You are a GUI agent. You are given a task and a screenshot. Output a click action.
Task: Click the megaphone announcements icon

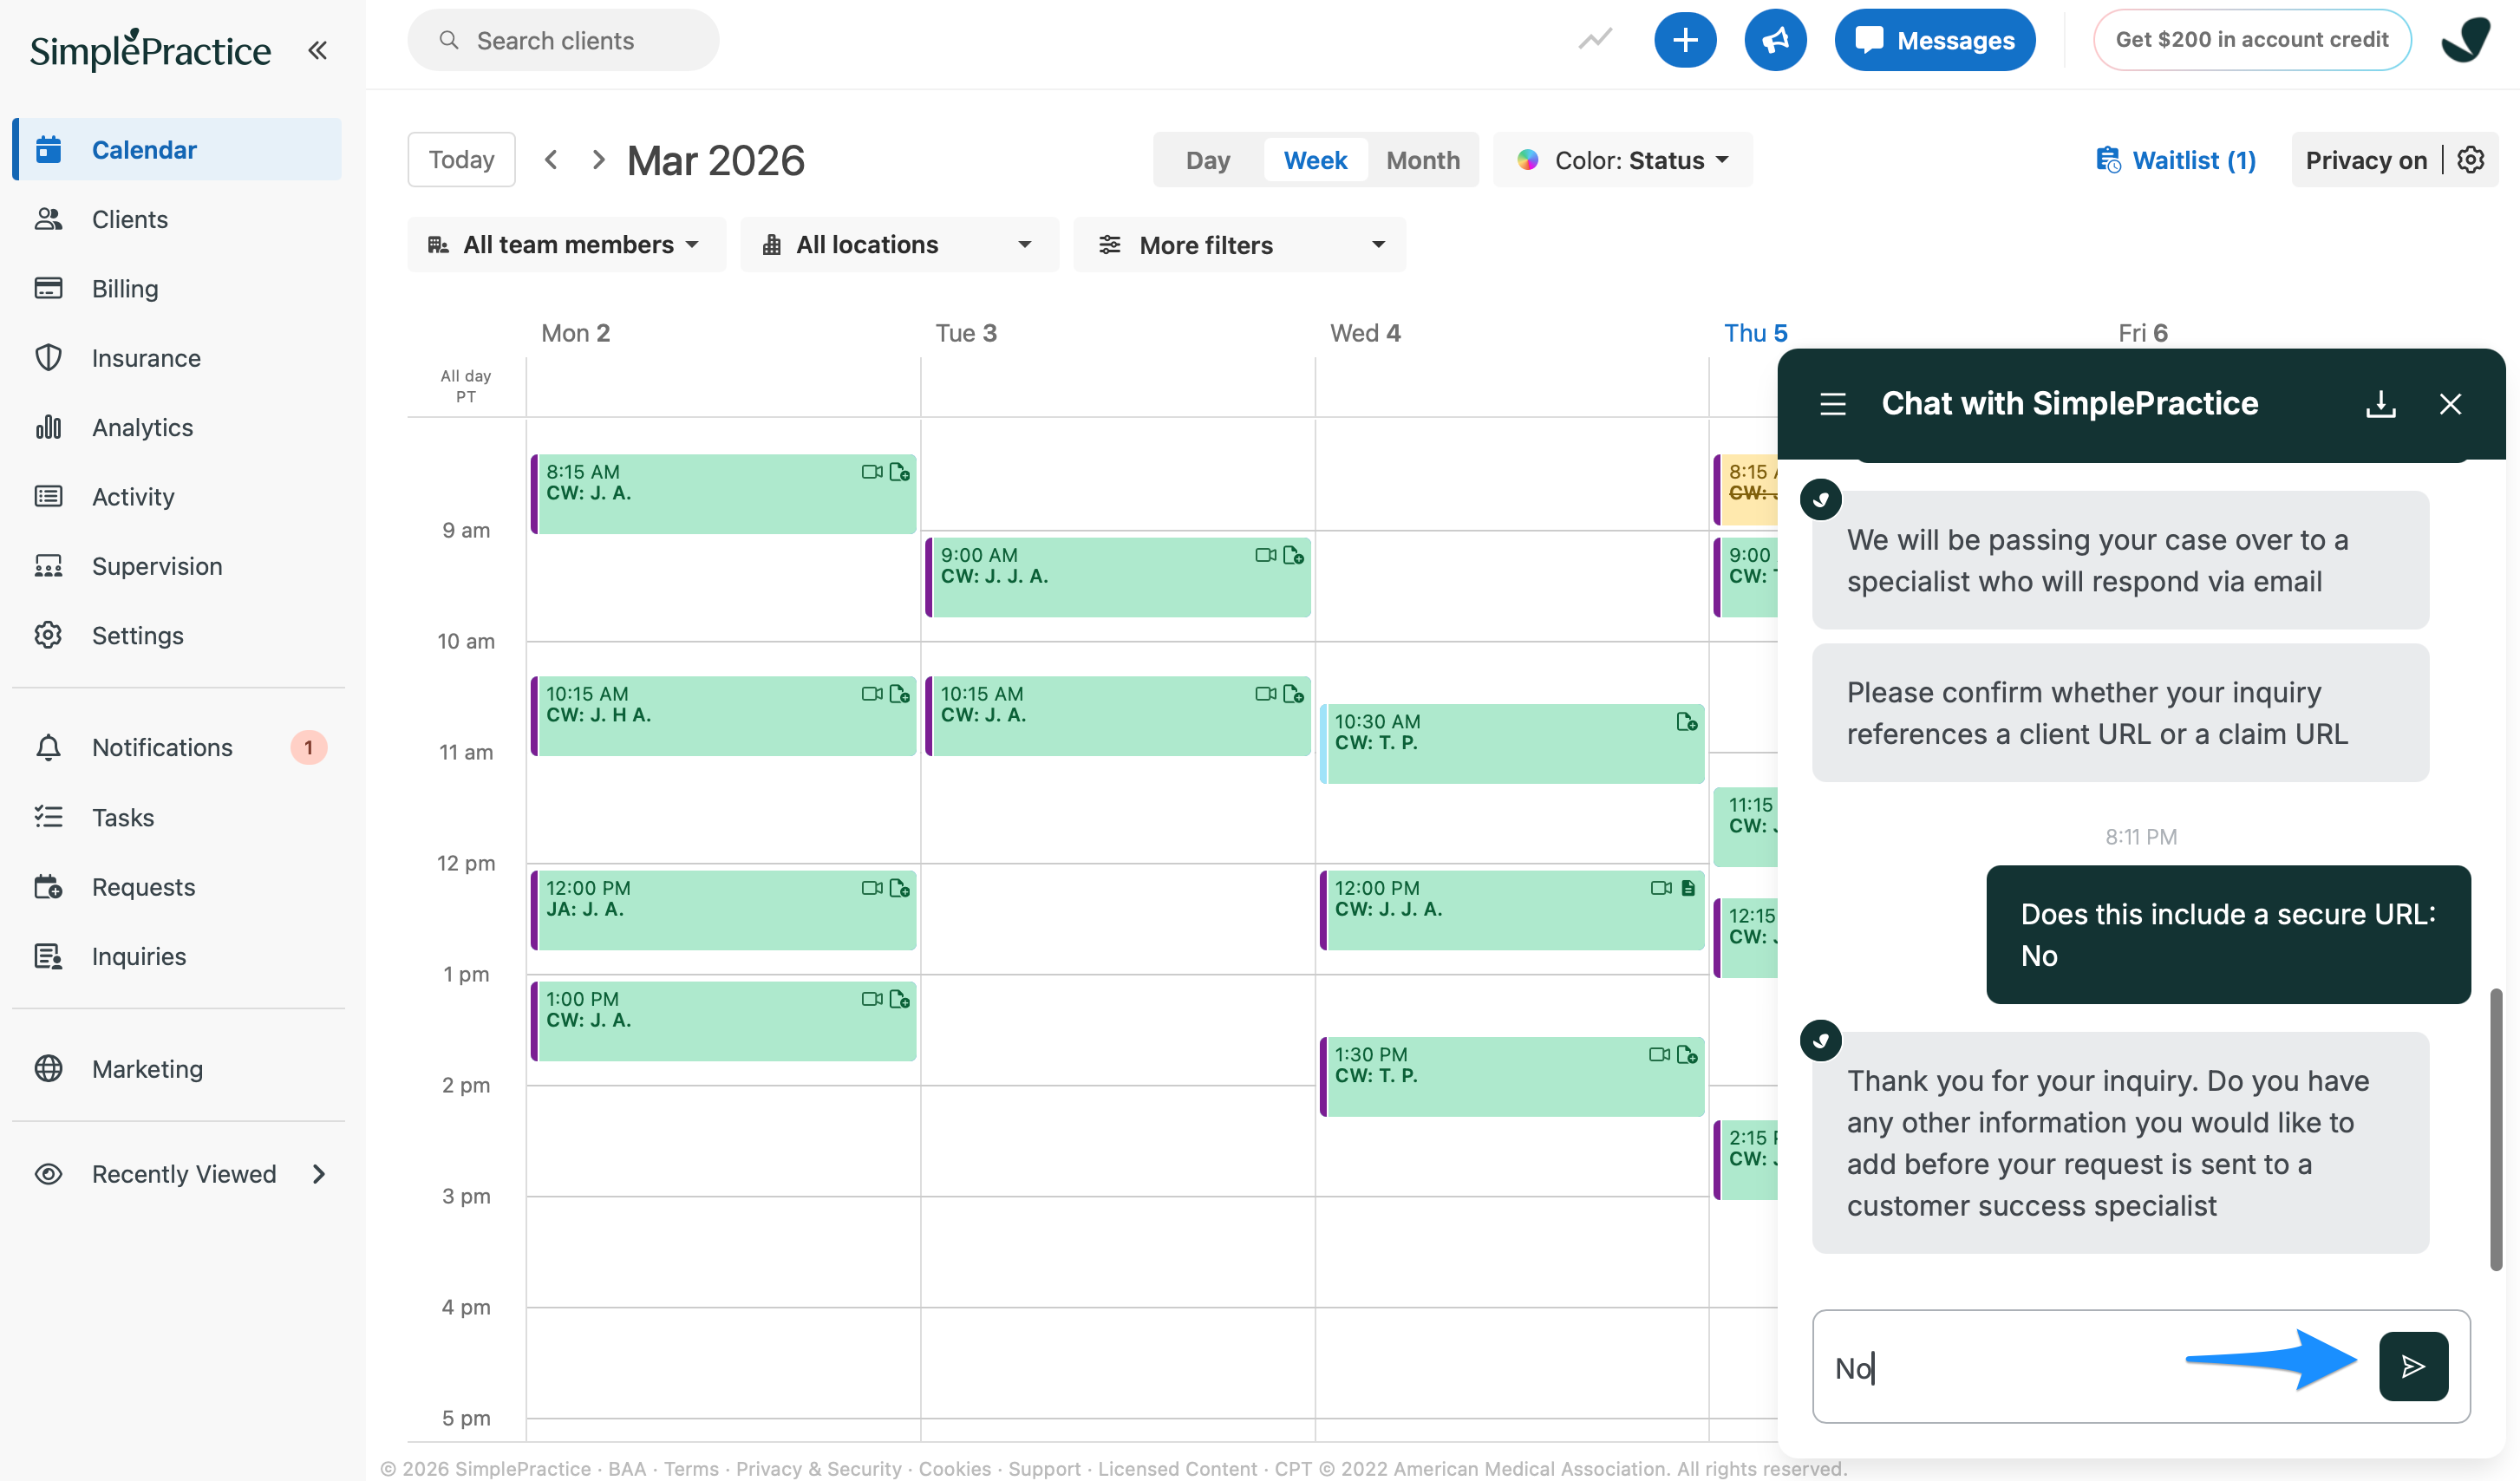click(1775, 40)
